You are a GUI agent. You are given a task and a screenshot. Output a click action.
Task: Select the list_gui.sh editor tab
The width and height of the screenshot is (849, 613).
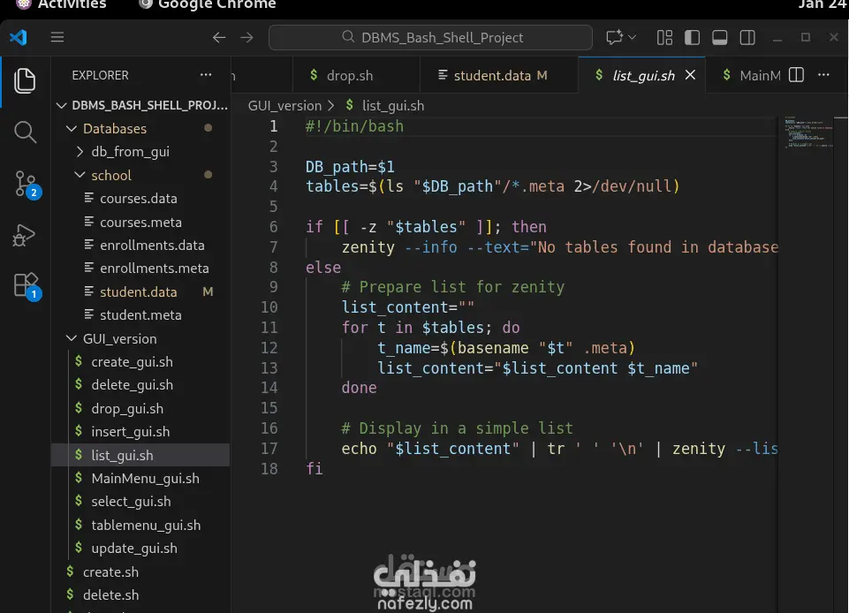coord(642,75)
